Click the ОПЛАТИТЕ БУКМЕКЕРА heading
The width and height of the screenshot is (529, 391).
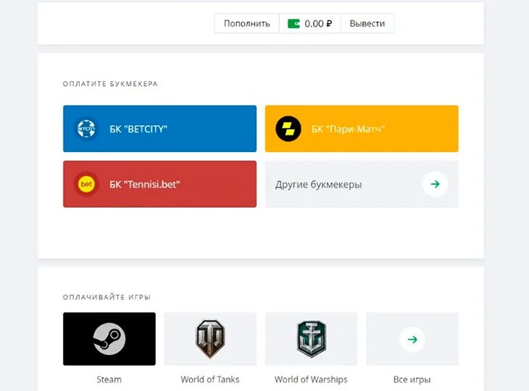coord(110,84)
